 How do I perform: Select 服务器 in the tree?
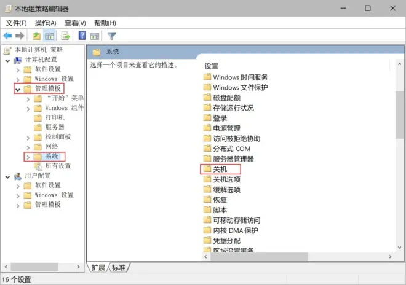(55, 127)
